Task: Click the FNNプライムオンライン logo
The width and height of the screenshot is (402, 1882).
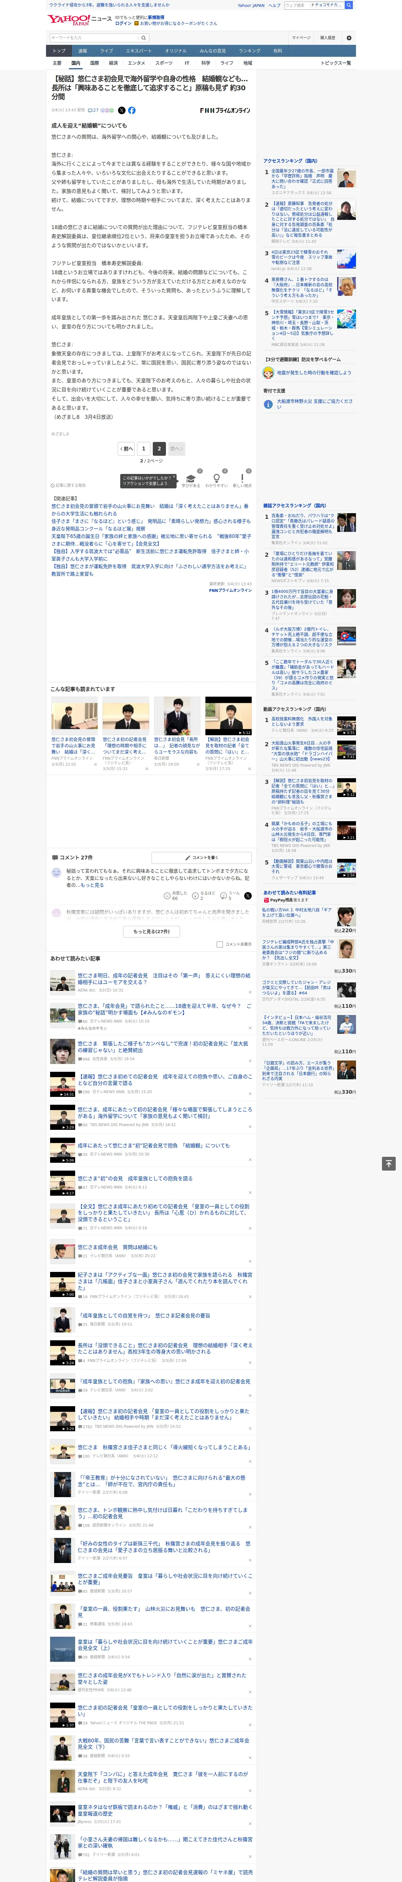Action: tap(225, 110)
